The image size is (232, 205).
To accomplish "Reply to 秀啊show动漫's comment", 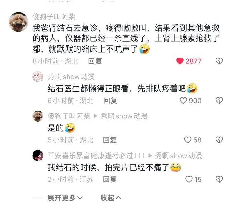I will pos(110,101).
